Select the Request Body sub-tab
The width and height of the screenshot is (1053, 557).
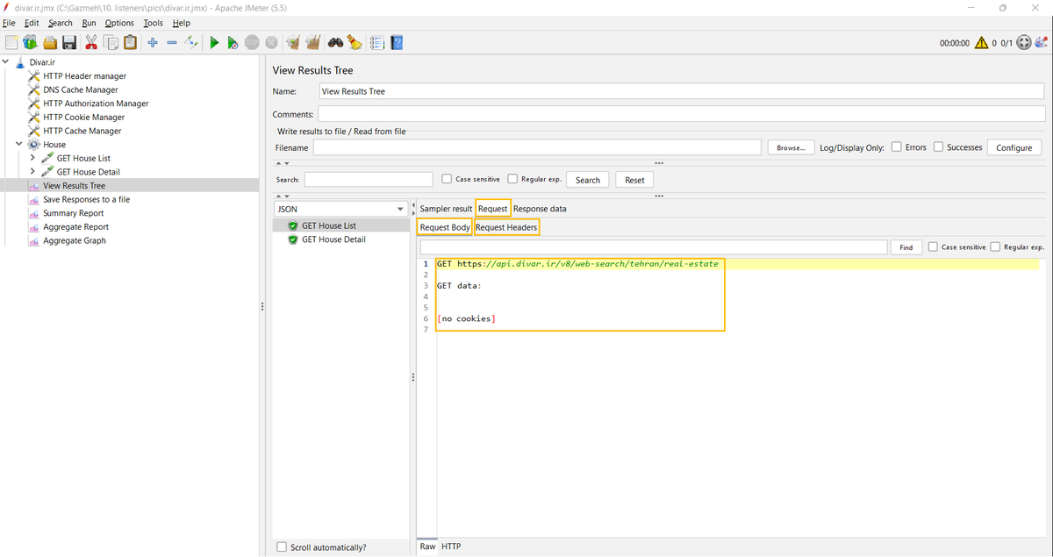445,227
